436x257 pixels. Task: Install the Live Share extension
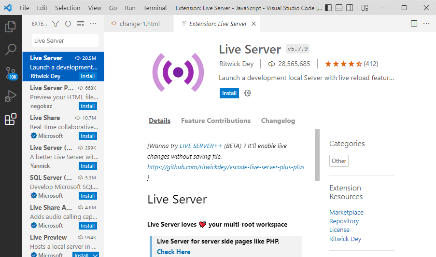[x=87, y=136]
